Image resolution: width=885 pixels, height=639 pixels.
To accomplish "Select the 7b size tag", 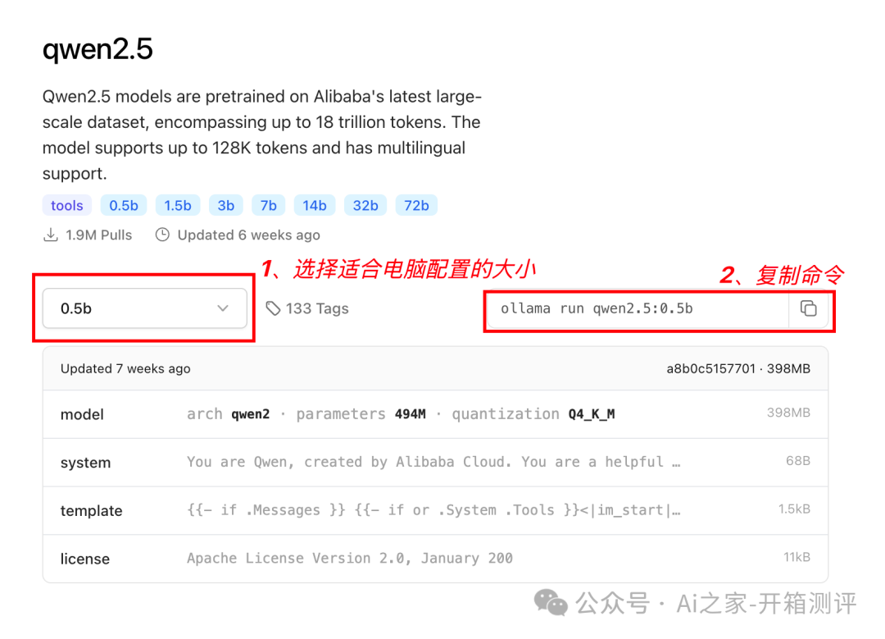I will tap(269, 206).
